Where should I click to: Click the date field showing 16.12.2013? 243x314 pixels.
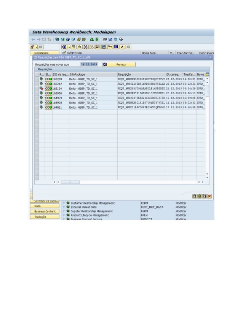89,64
